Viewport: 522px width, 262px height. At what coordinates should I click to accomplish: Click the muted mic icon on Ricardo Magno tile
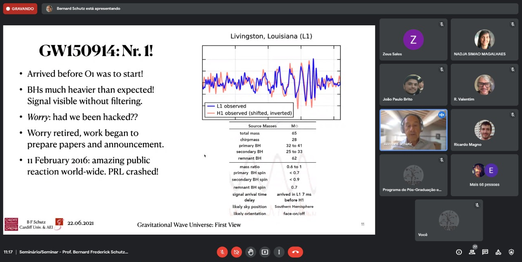(x=513, y=115)
